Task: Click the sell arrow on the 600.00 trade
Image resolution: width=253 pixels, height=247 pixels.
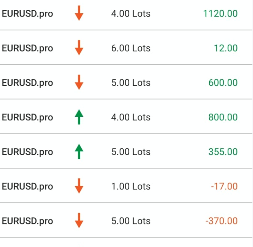Action: 79,83
